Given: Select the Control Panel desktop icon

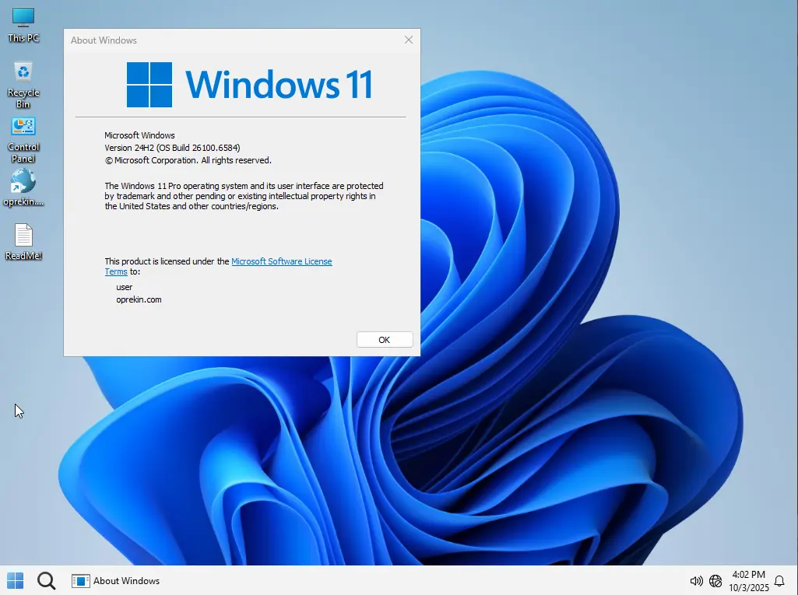Looking at the screenshot, I should [23, 140].
